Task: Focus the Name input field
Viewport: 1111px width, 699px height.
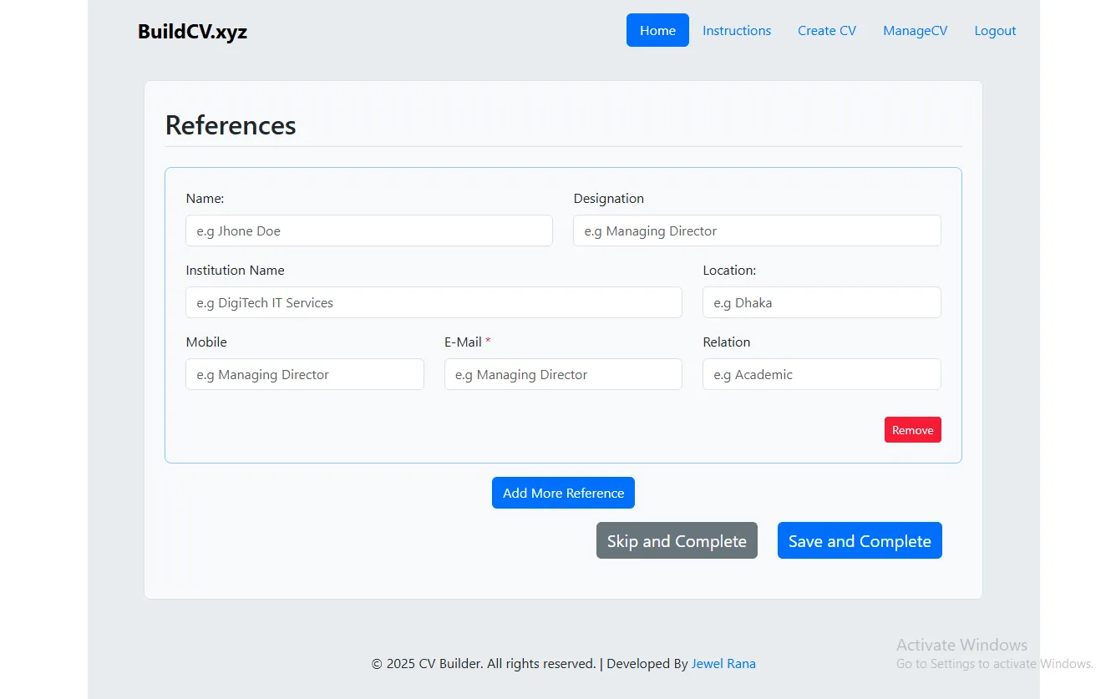Action: [x=368, y=231]
